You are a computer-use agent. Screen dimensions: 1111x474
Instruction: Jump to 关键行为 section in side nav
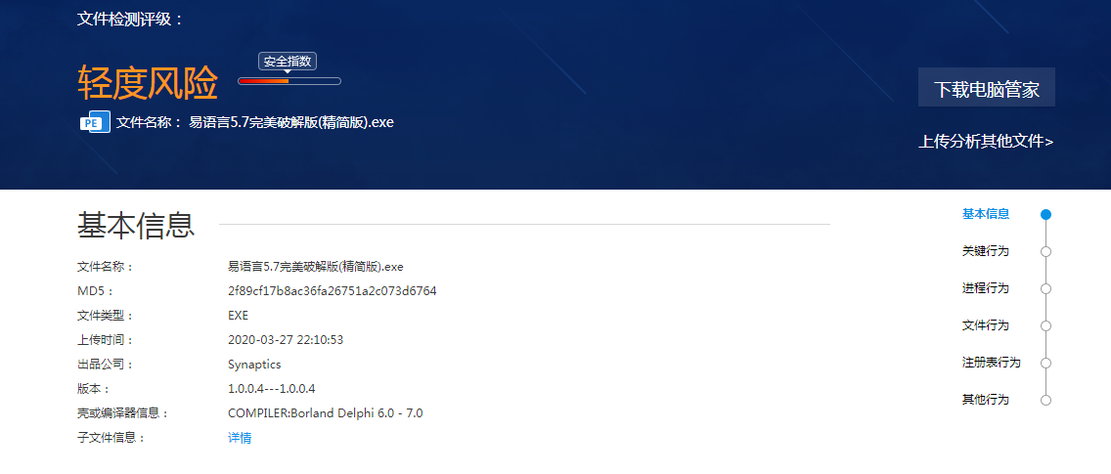(985, 251)
